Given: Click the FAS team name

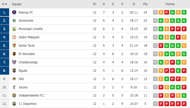Looking at the screenshot, I should pos(21,79).
